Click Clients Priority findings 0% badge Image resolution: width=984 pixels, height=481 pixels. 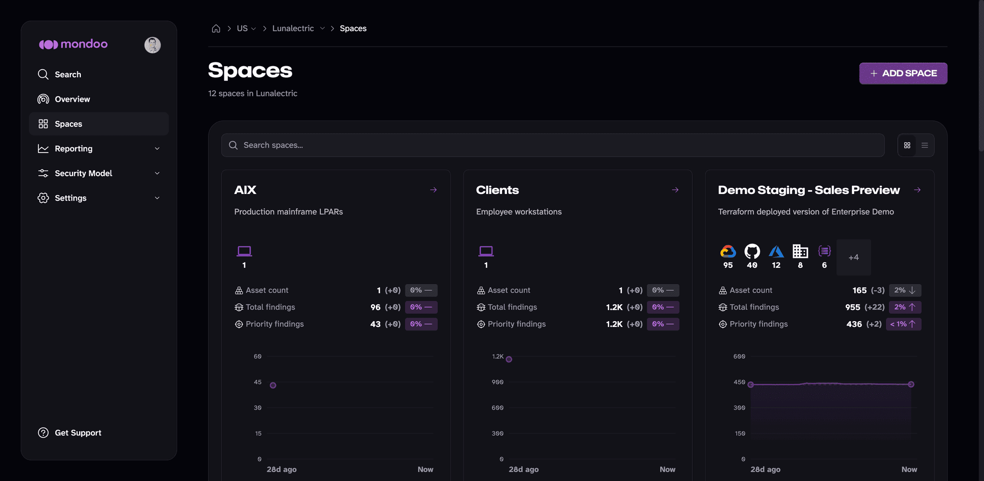click(663, 324)
